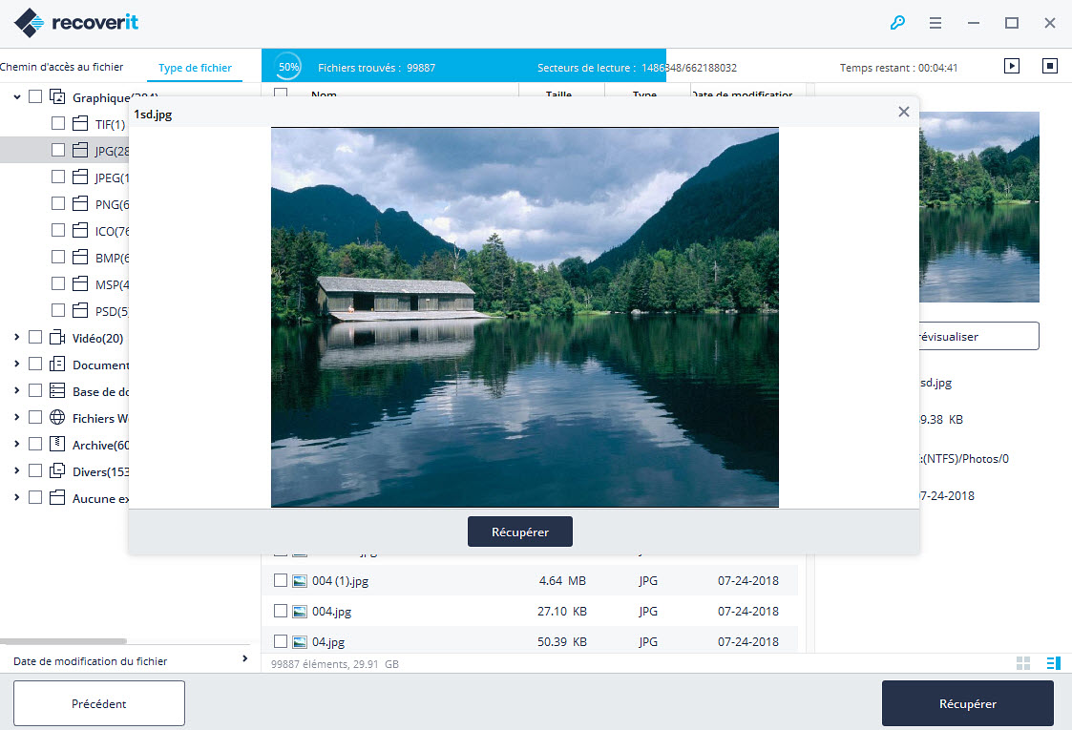Tick the PNG checkbox

coord(58,203)
